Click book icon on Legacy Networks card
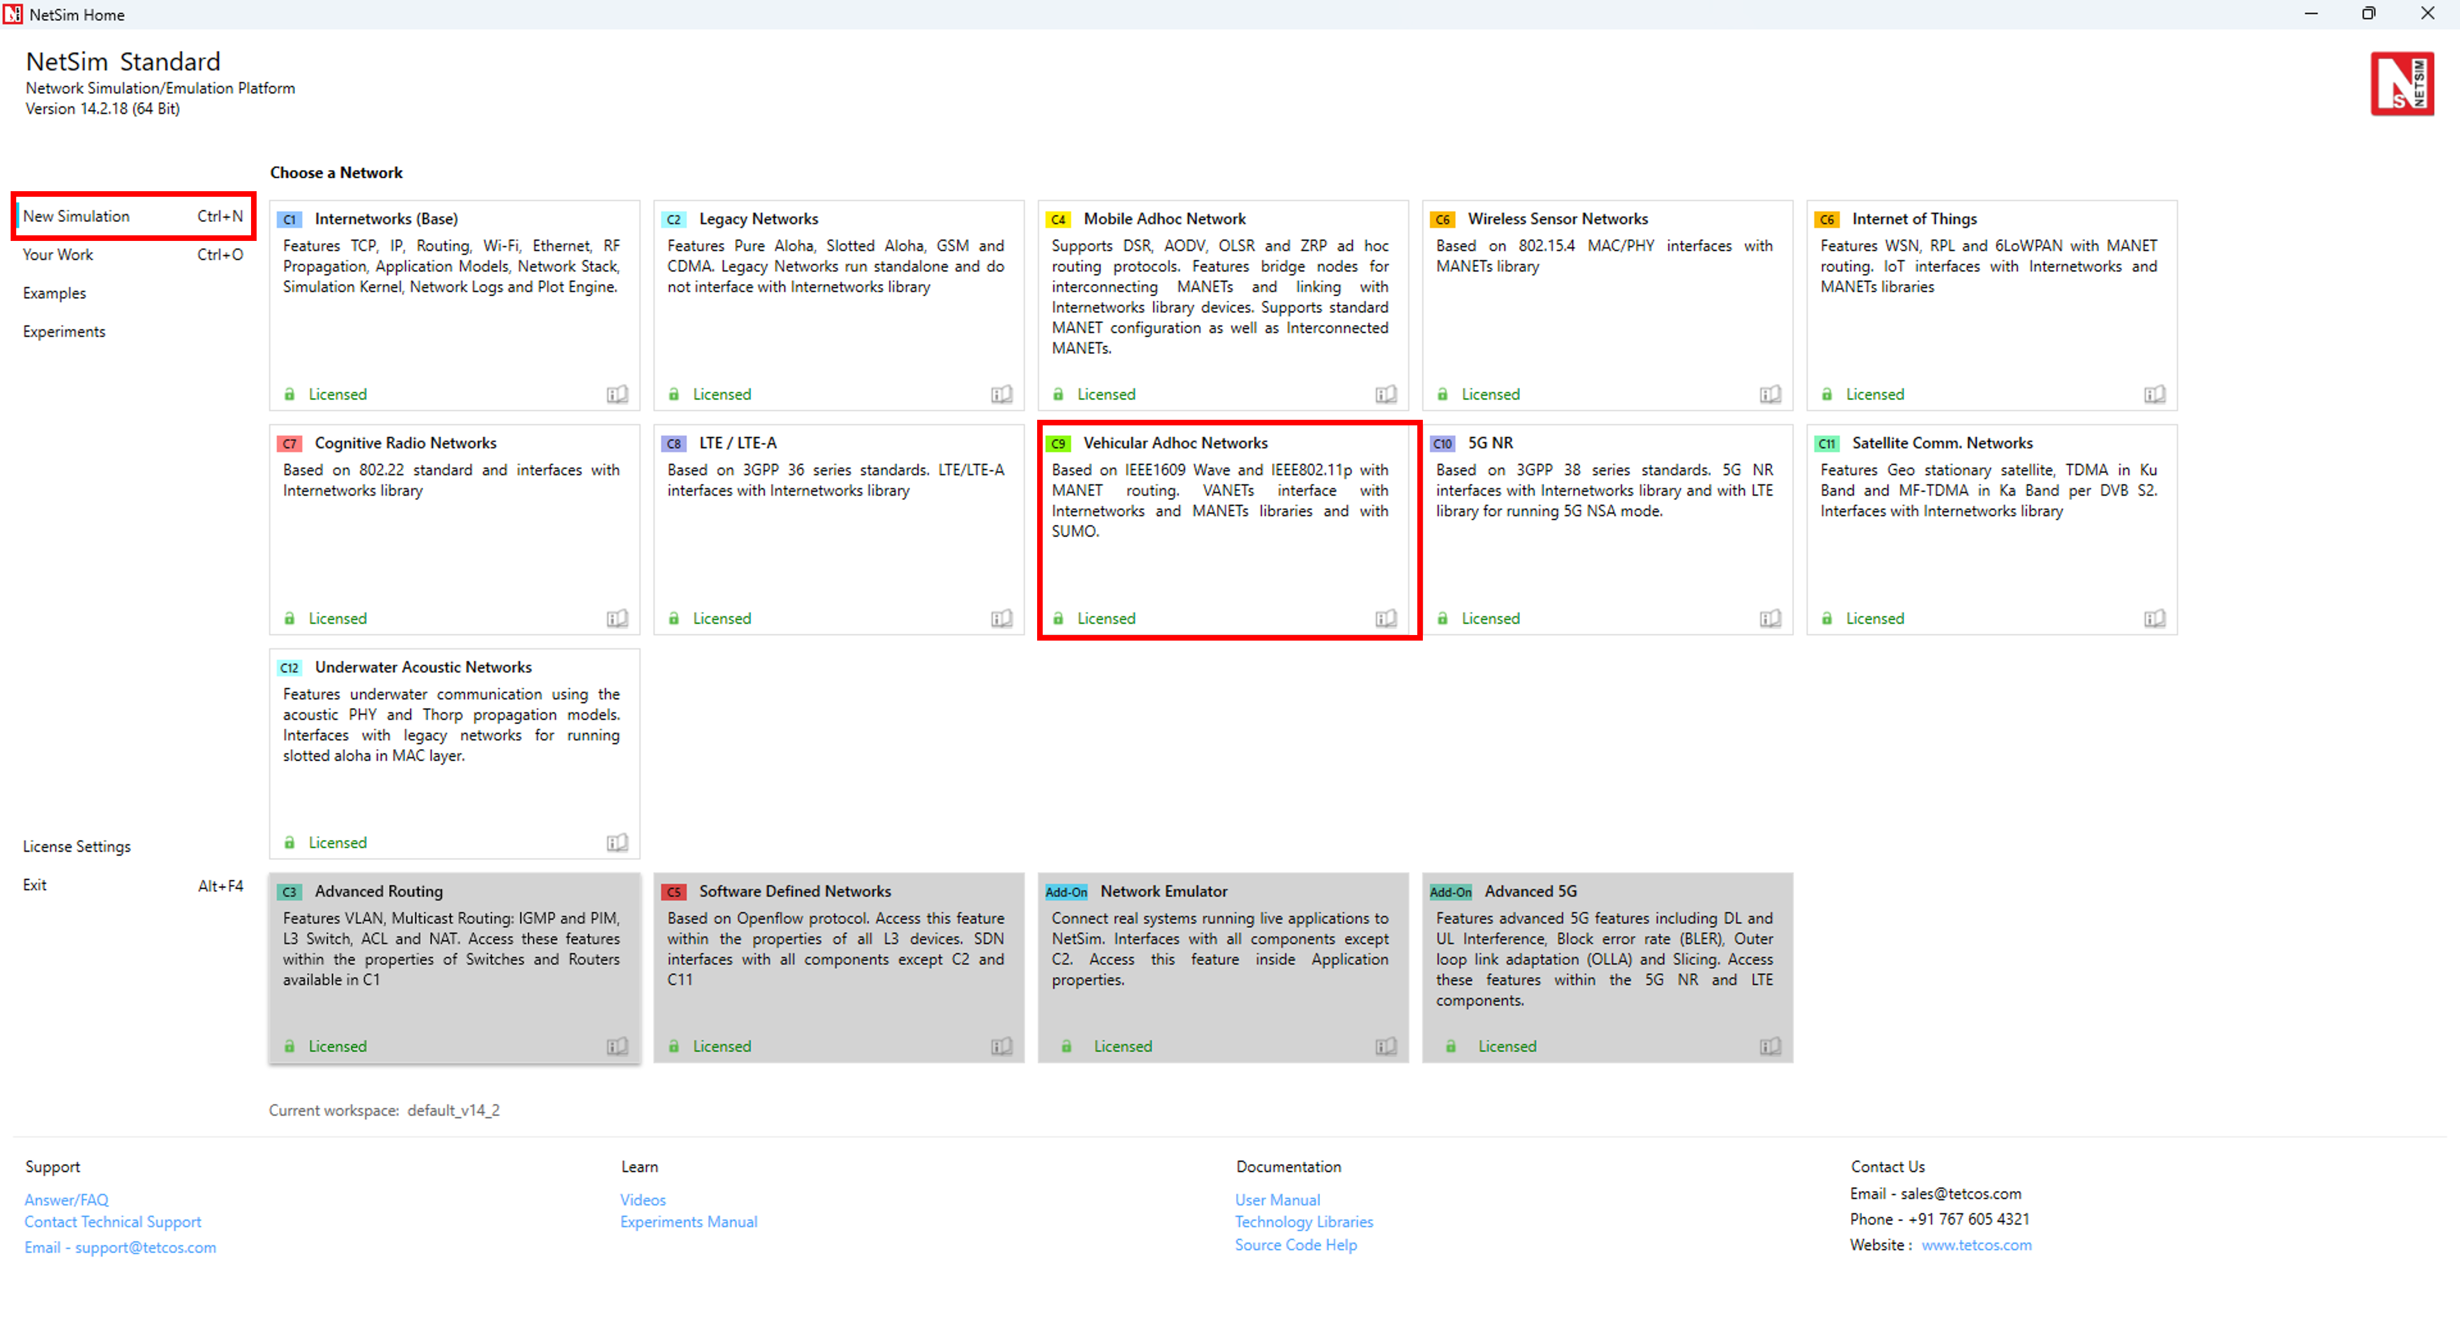Image resolution: width=2460 pixels, height=1322 pixels. [1001, 394]
